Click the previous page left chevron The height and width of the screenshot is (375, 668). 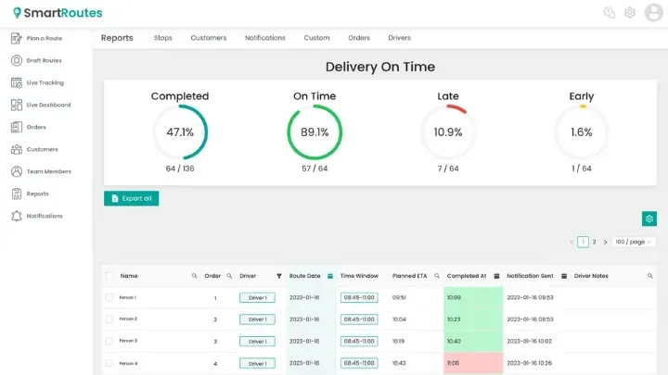(572, 242)
